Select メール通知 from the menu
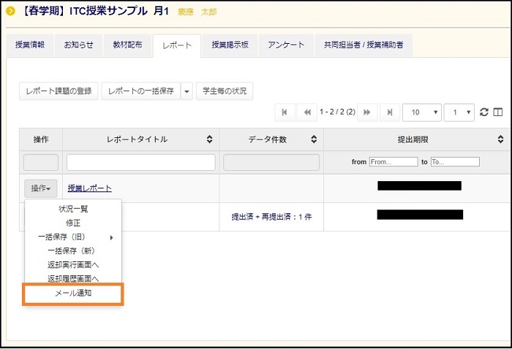The width and height of the screenshot is (512, 349). click(73, 294)
